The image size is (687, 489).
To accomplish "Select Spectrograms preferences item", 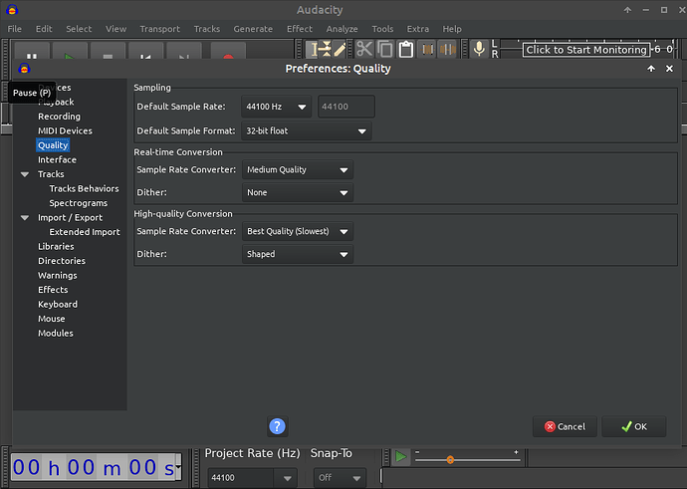I will tap(78, 203).
